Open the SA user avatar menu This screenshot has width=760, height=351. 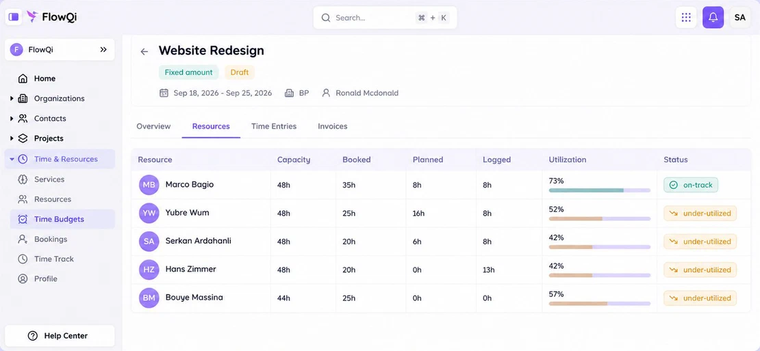(x=739, y=17)
